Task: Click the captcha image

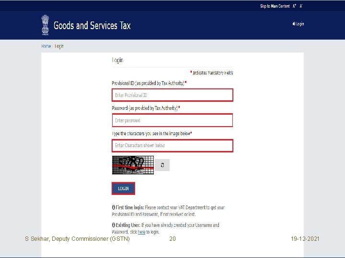Action: 133,165
